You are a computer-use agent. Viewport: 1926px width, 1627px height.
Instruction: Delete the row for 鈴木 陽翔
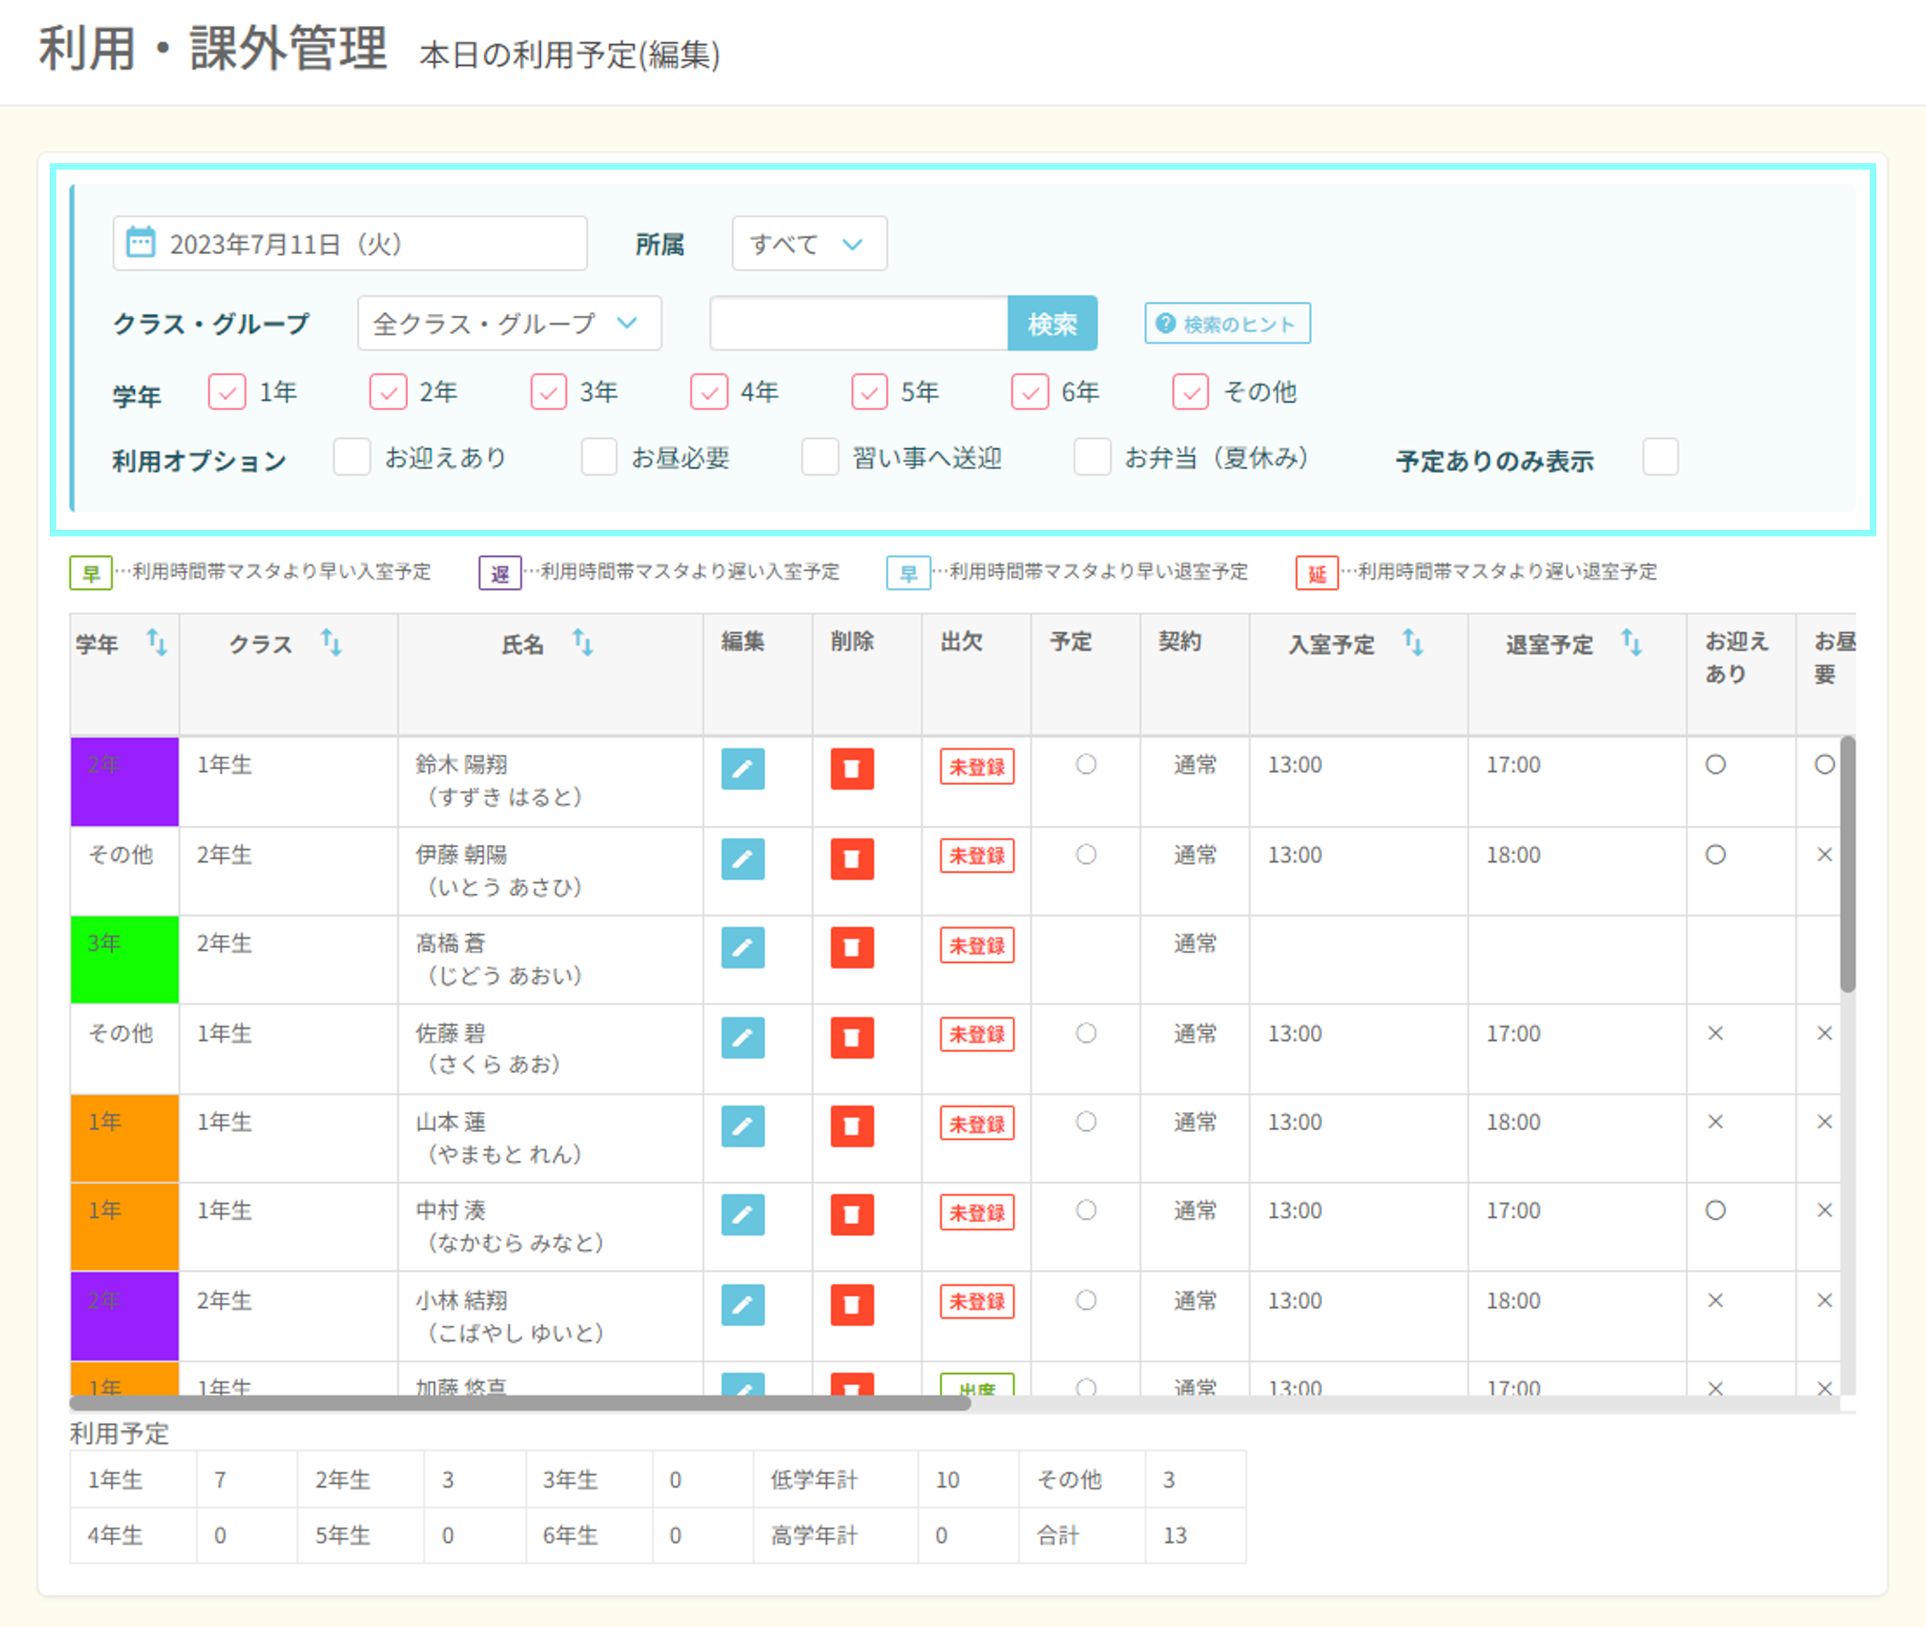[x=852, y=769]
